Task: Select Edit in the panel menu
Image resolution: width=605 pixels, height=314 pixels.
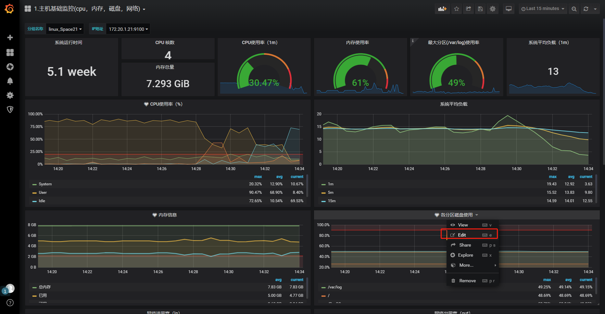Action: 473,235
